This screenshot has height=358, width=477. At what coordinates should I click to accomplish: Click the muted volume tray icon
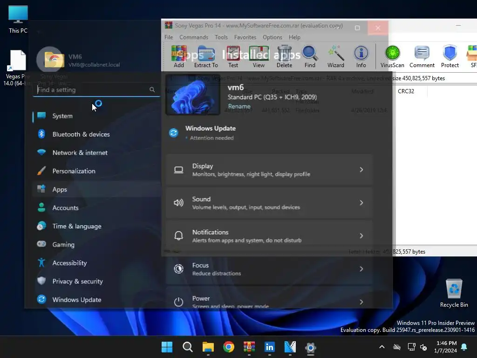pos(423,347)
